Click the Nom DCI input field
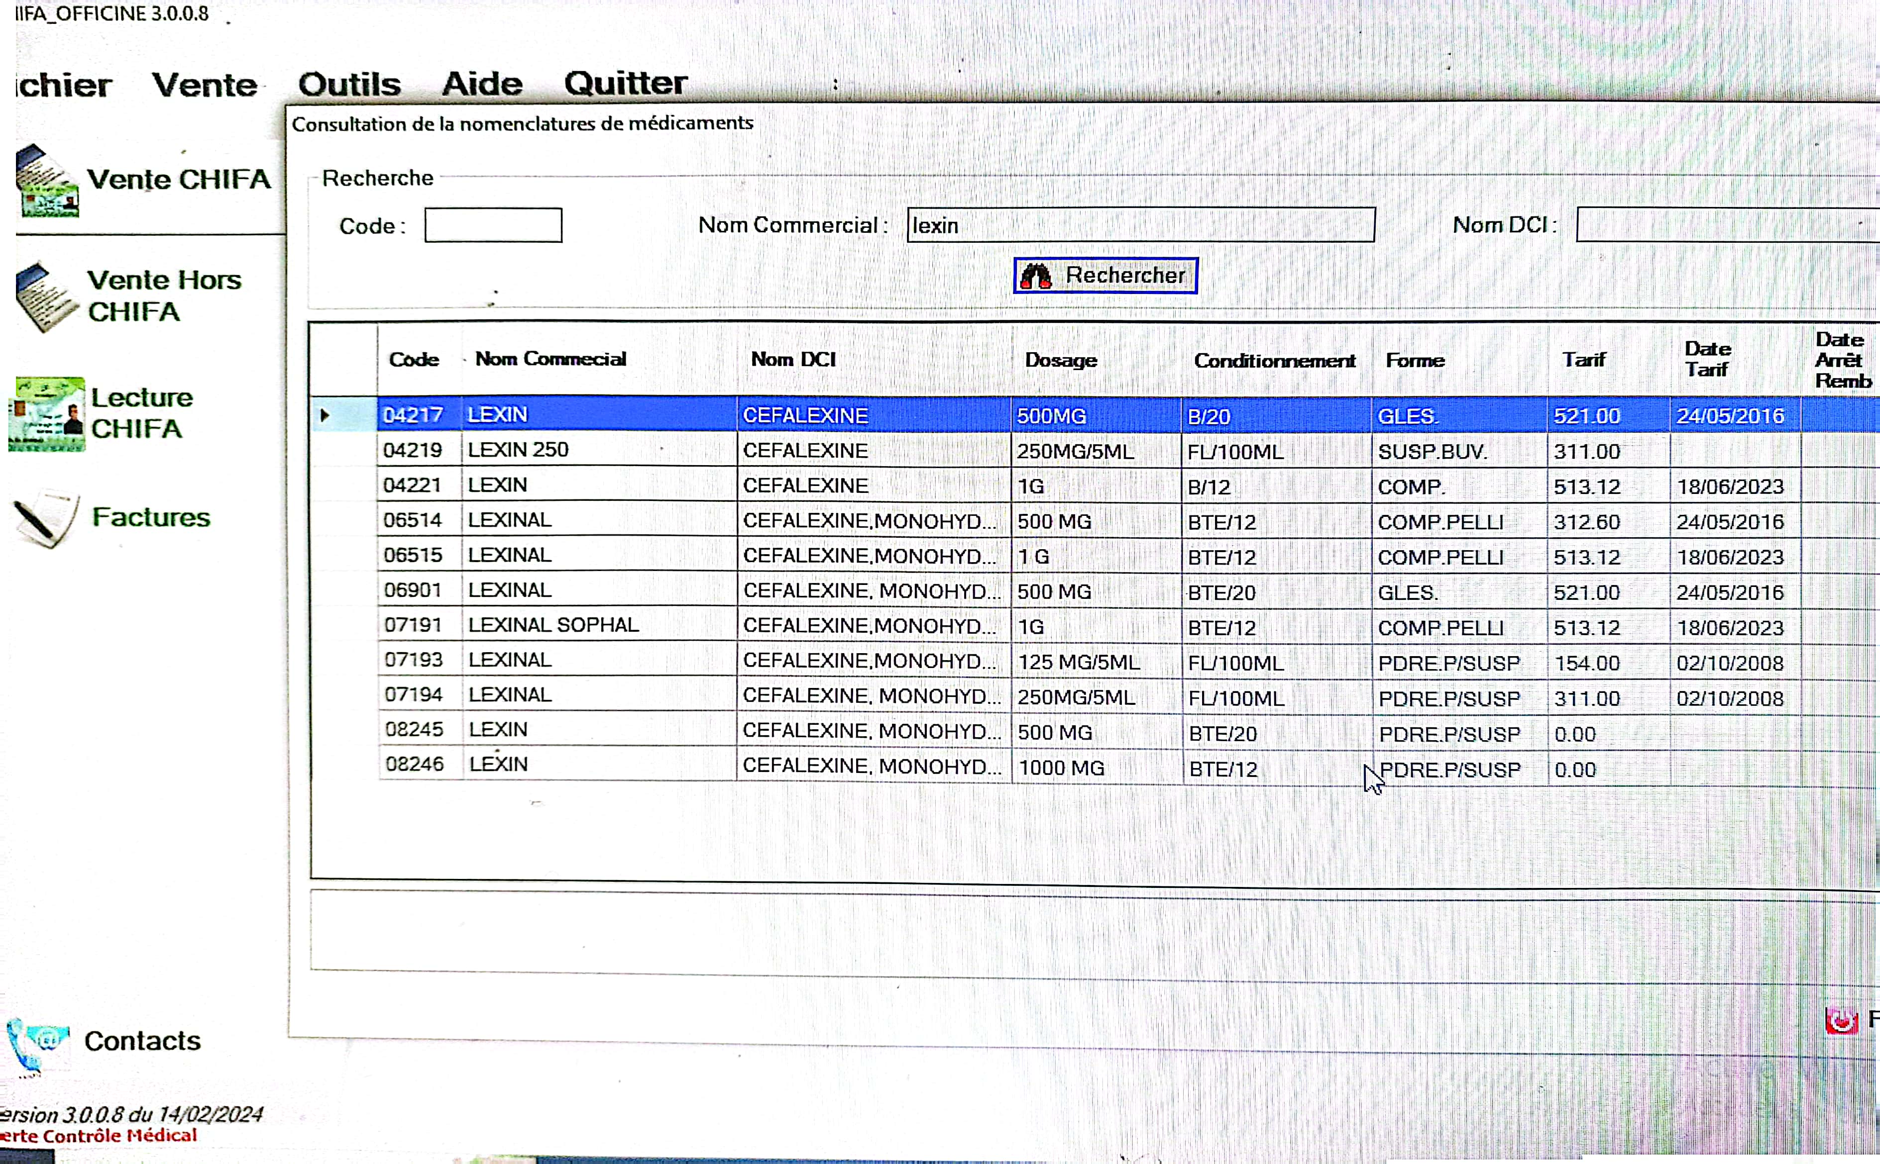This screenshot has height=1164, width=1880. pos(1725,225)
